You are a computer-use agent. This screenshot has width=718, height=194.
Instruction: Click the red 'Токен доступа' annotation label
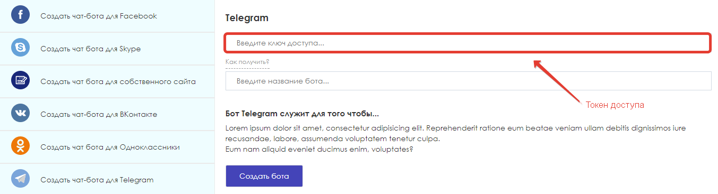click(x=615, y=105)
